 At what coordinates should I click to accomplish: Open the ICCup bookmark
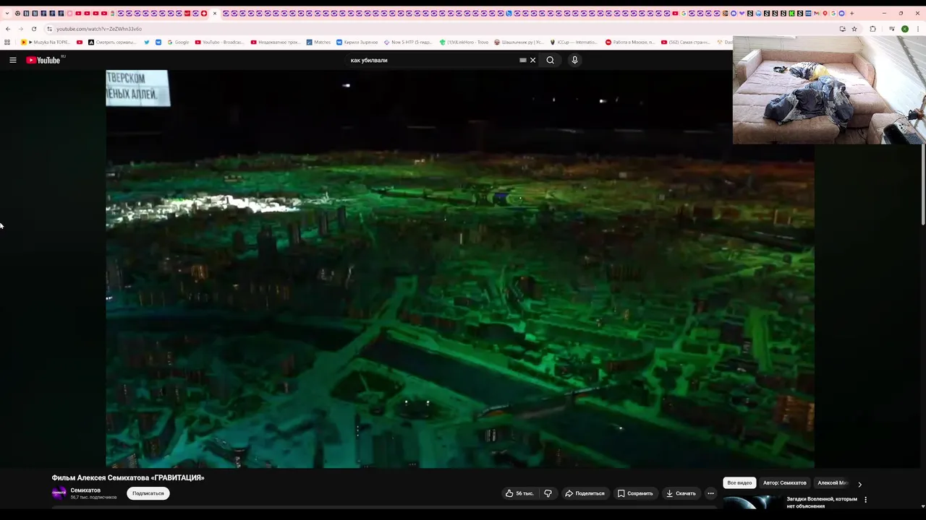click(x=574, y=42)
